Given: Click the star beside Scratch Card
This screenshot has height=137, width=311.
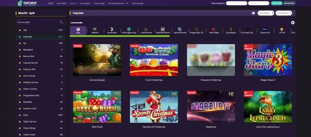Looking at the screenshot, I should (x=20, y=109).
